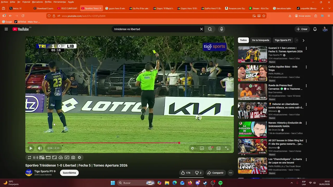
Task: Open options for Rueda de Prensa Real Cervantes
Action: click(x=306, y=86)
